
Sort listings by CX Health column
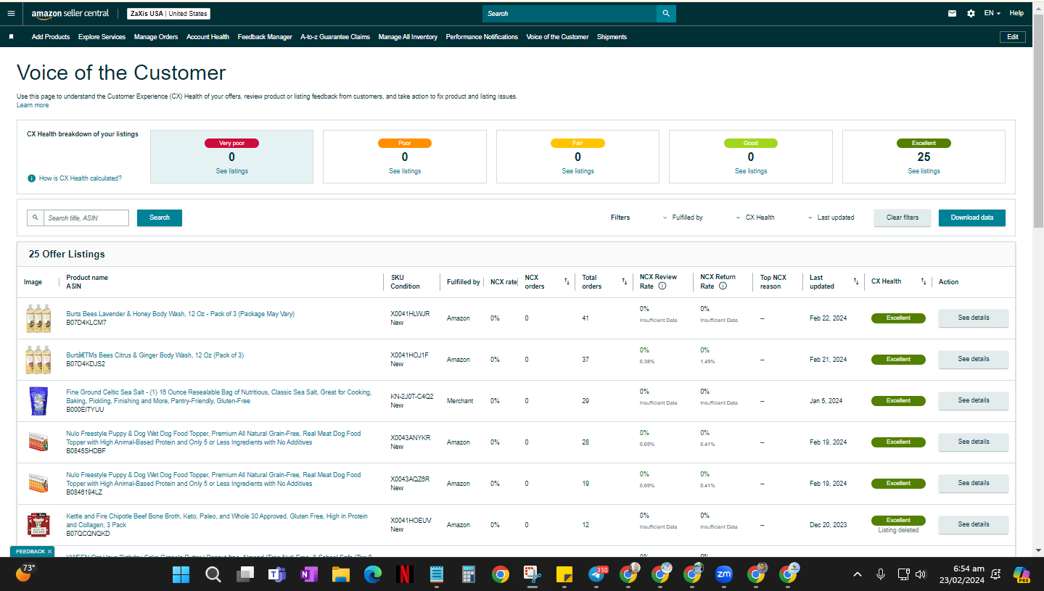pos(924,281)
